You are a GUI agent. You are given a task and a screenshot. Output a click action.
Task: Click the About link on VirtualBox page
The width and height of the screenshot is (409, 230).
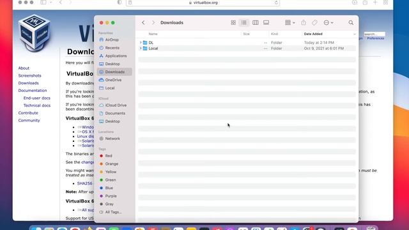point(24,68)
